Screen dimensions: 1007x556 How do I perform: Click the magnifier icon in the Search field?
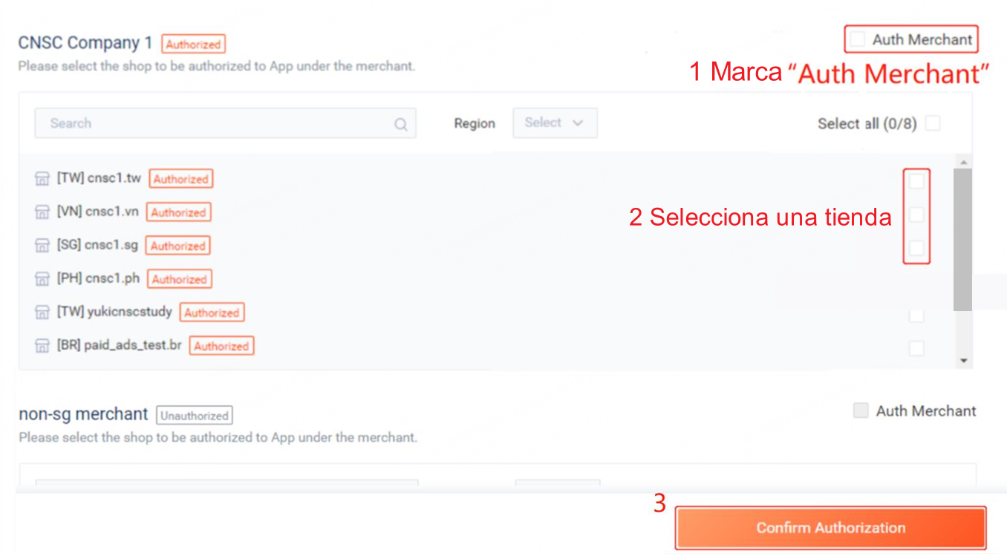(x=401, y=124)
